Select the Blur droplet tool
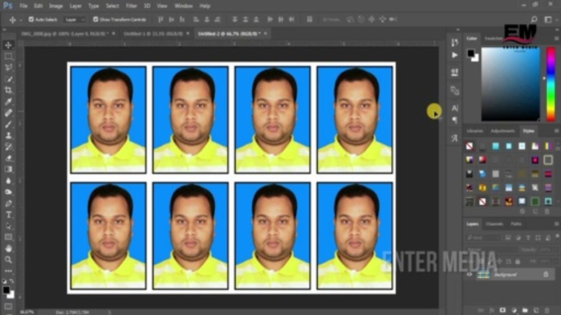The image size is (561, 315). [x=8, y=181]
